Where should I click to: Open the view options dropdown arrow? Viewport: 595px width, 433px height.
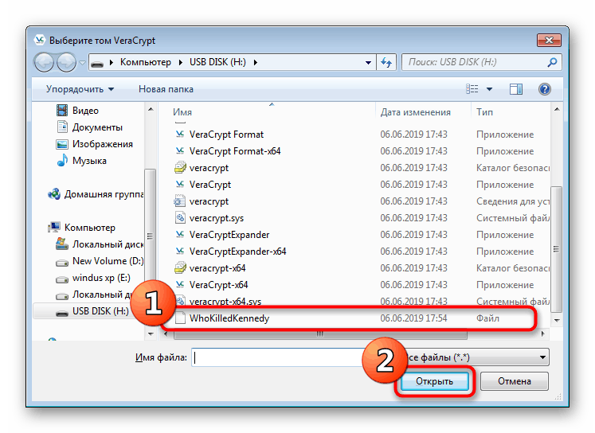tap(490, 89)
